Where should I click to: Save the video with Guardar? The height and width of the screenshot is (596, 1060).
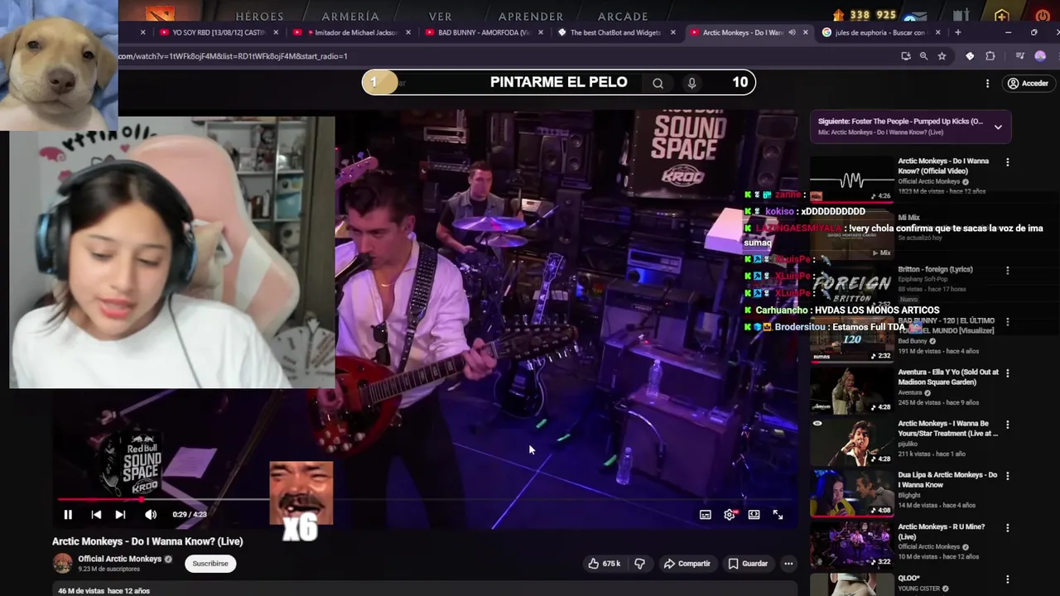[748, 564]
